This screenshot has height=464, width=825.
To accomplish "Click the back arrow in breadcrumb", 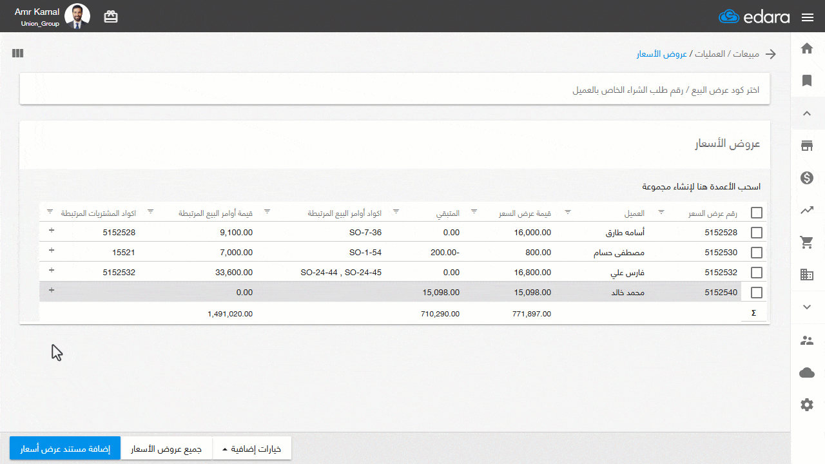I will pos(771,54).
